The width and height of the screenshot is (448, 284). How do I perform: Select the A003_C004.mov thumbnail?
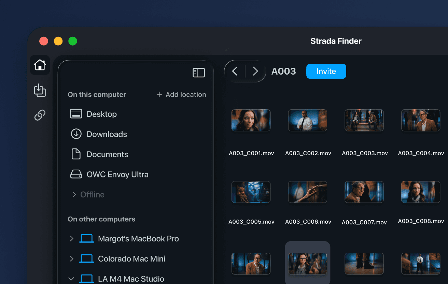(x=421, y=120)
